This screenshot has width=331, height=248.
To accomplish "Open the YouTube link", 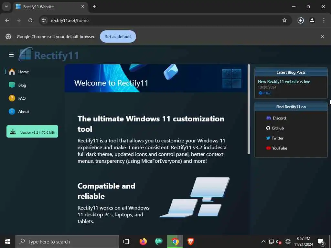I will pos(277,148).
